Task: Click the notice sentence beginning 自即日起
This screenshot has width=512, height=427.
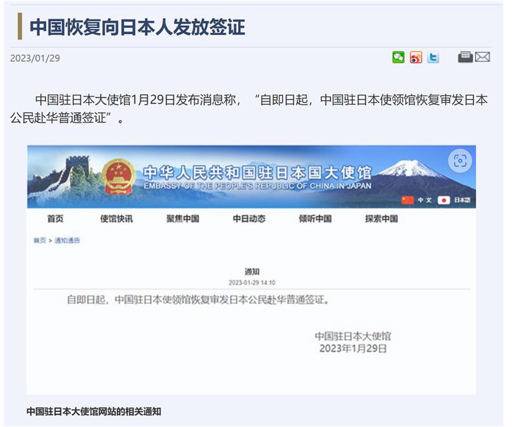Action: (x=198, y=299)
